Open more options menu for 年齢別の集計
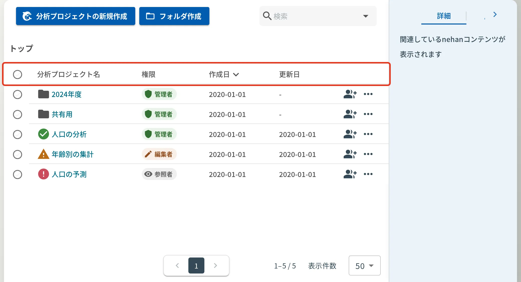This screenshot has width=521, height=282. tap(368, 154)
